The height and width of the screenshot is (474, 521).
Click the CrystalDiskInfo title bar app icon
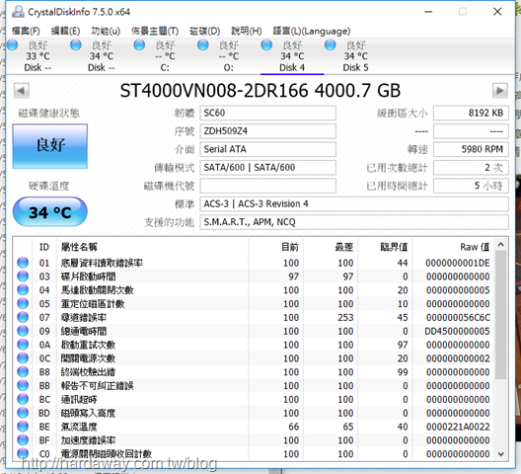pyautogui.click(x=18, y=12)
